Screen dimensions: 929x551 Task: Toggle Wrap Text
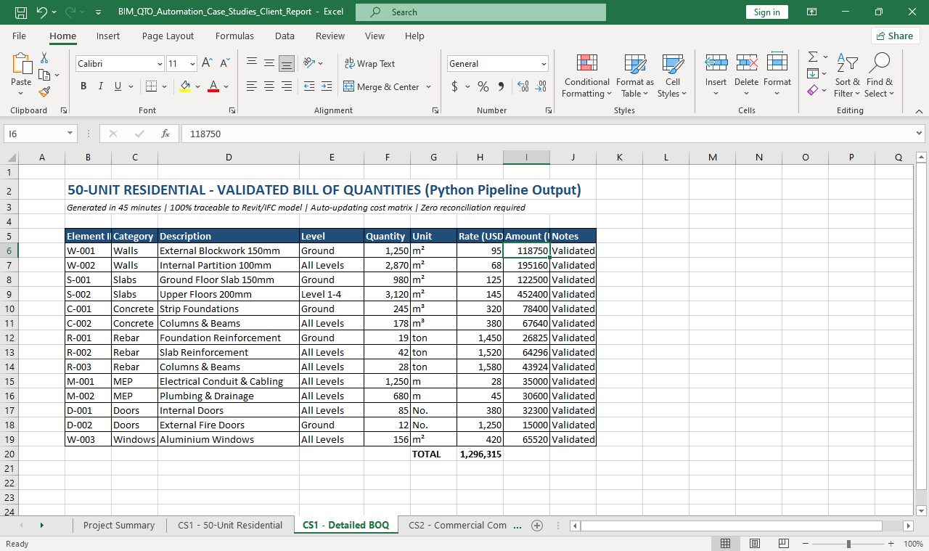point(369,64)
